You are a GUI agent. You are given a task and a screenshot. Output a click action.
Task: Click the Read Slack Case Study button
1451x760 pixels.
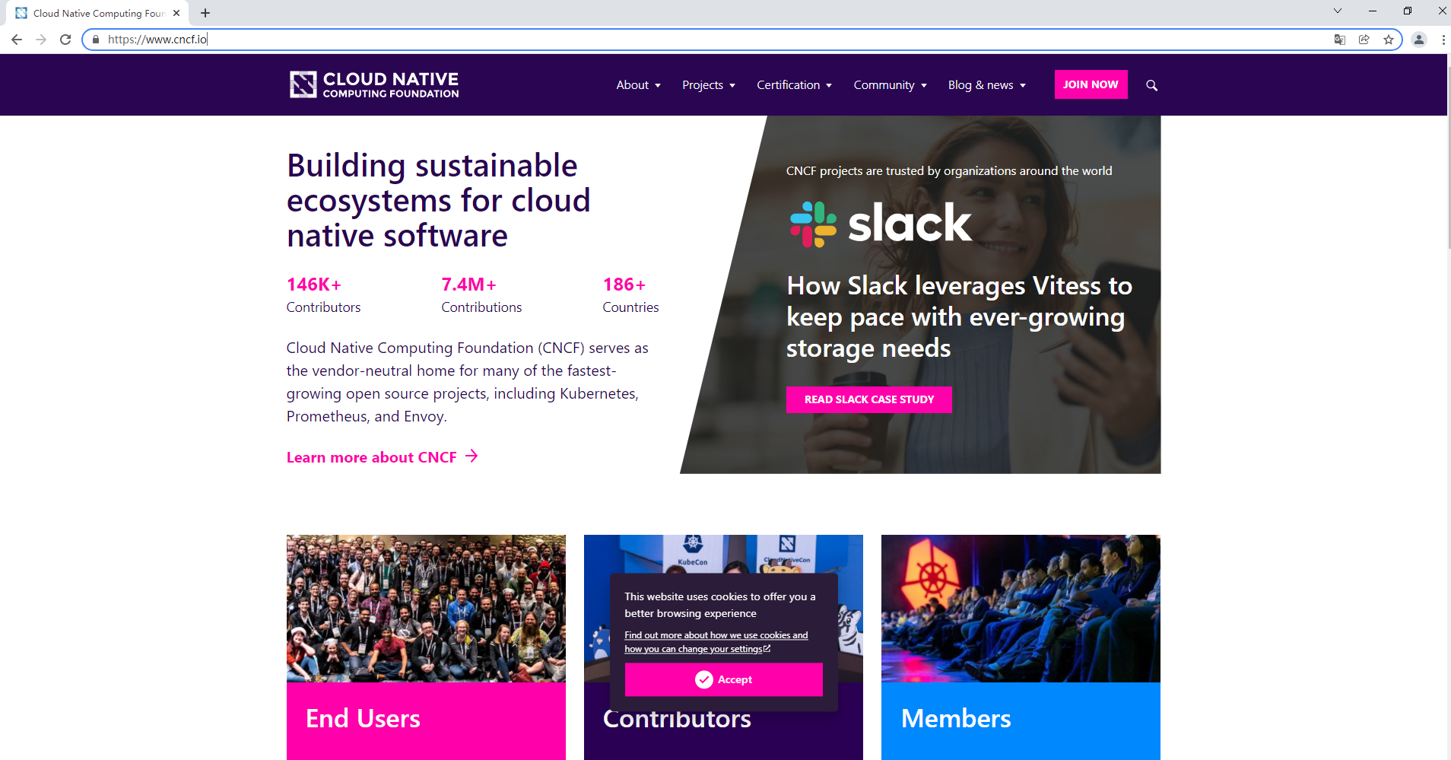pos(868,399)
